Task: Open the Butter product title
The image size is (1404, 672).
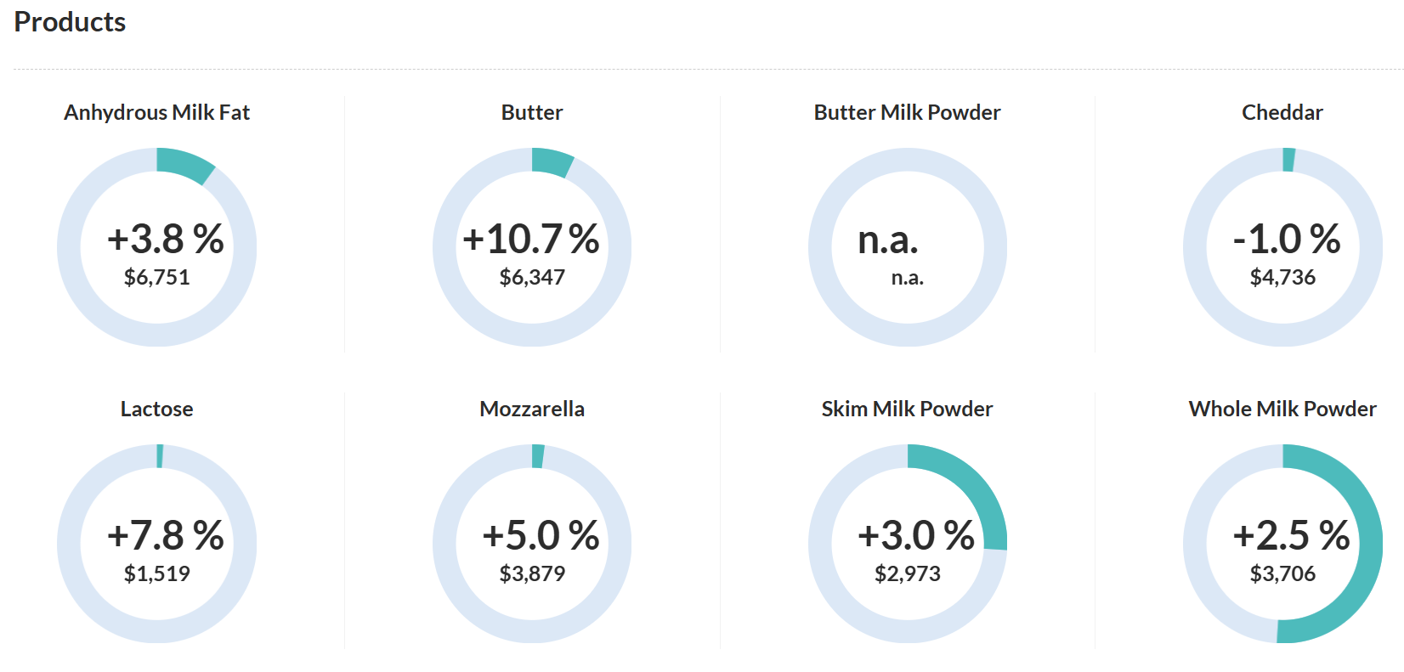Action: pos(532,112)
